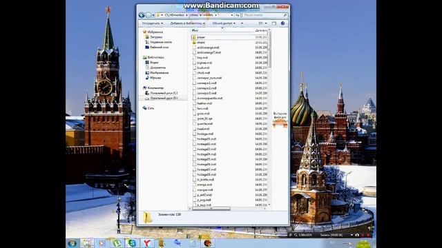Select file arcticorangeT.mdl
Viewport: 442px width, 248px height.
click(209, 52)
